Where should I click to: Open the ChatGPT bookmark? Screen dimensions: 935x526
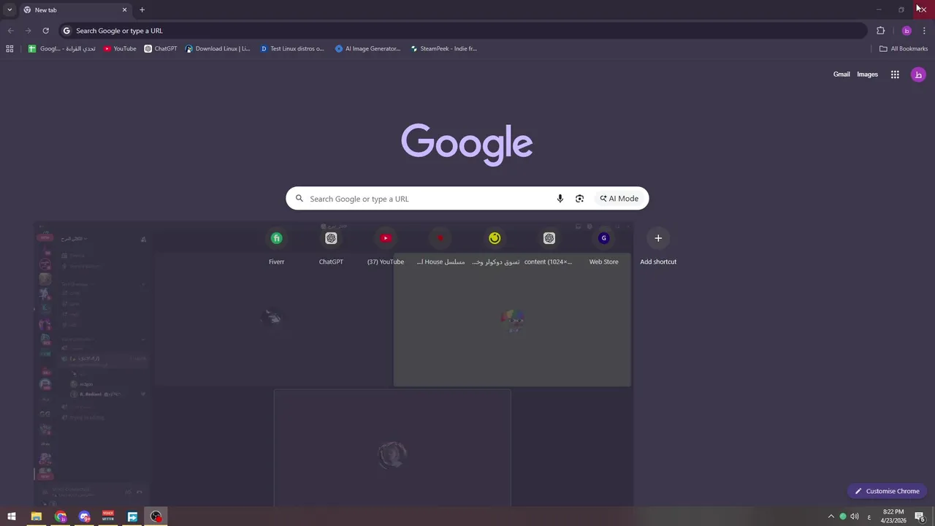point(161,49)
